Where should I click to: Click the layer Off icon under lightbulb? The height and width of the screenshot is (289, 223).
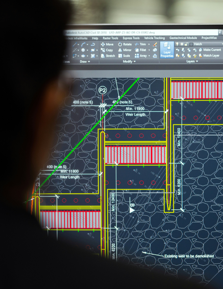tap(178, 50)
